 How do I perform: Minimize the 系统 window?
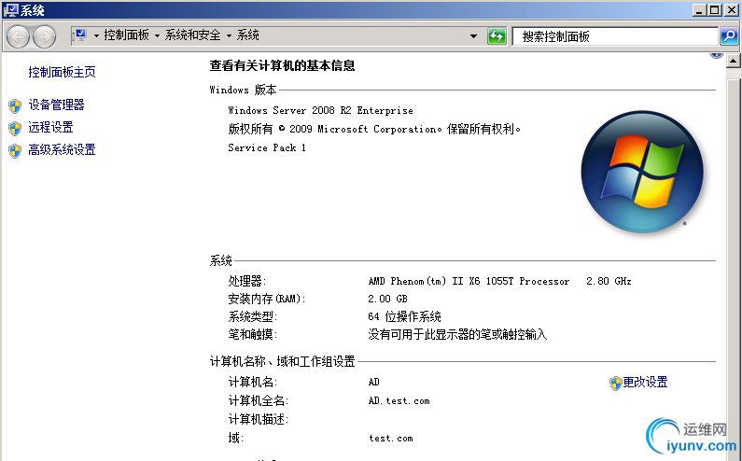point(699,9)
